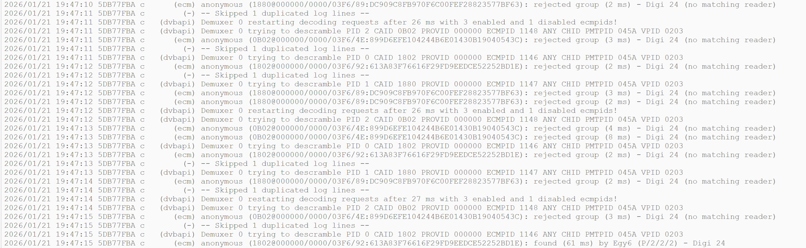
Task: Click the 19:47:14 ecm anonymous 1880 line
Action: pos(390,181)
